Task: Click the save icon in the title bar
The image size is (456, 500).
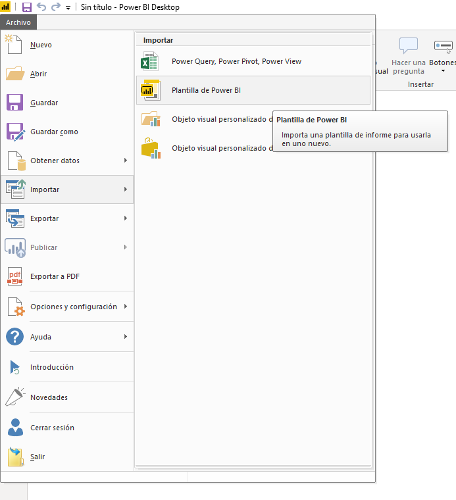Action: click(27, 7)
